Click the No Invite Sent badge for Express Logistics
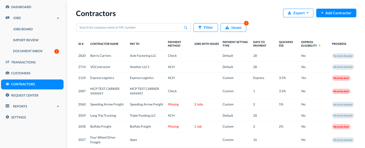 pos(341,78)
